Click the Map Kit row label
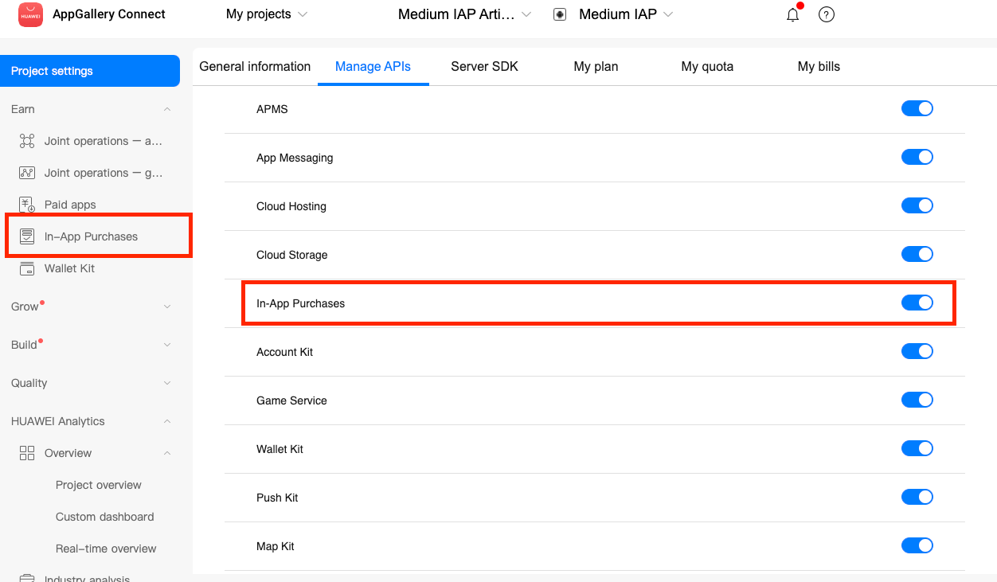 point(276,546)
